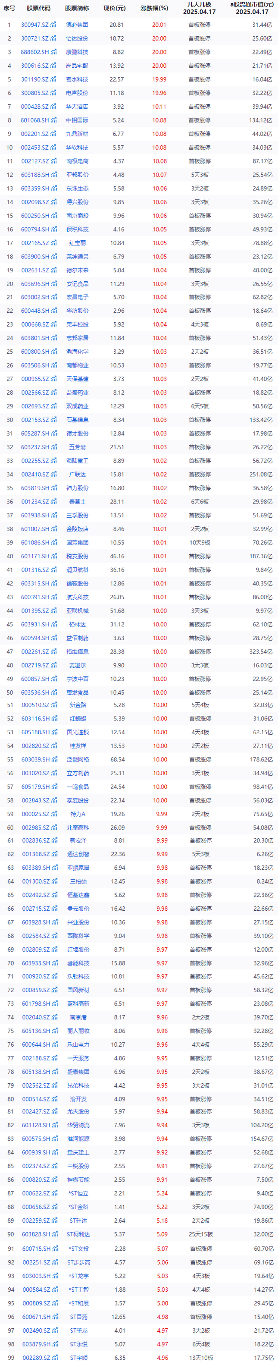
Task: Show chart icon for 301190.SZ
Action: 53,79
